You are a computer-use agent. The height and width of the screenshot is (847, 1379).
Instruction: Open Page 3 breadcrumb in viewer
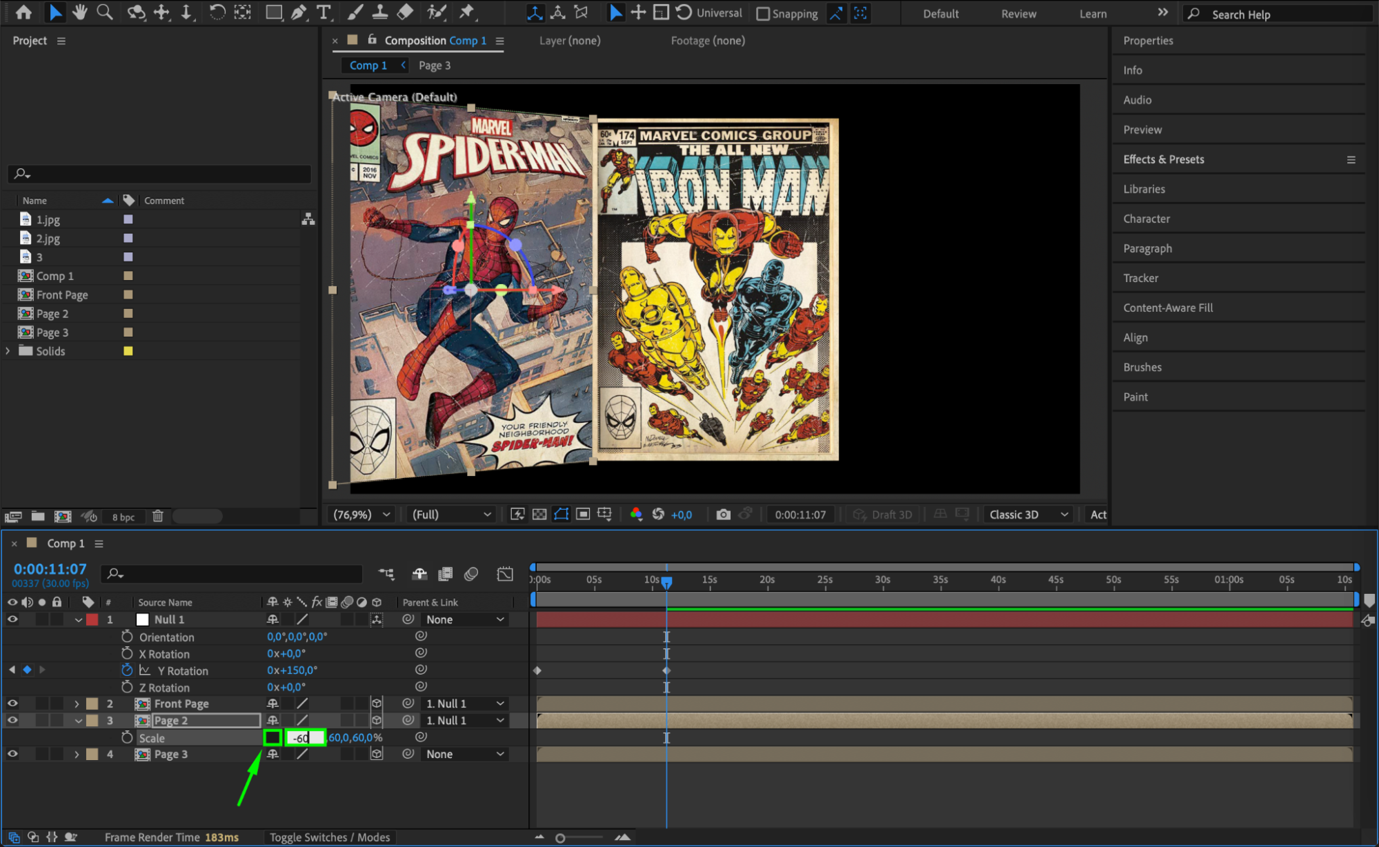coord(435,66)
